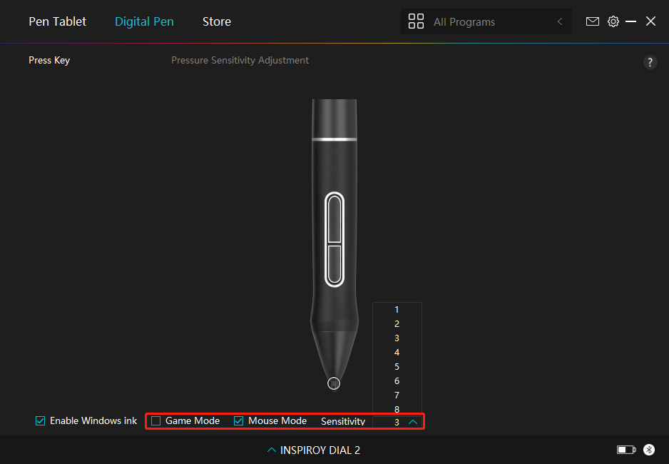The width and height of the screenshot is (669, 464).
Task: Click the Bluetooth status icon
Action: pos(649,450)
